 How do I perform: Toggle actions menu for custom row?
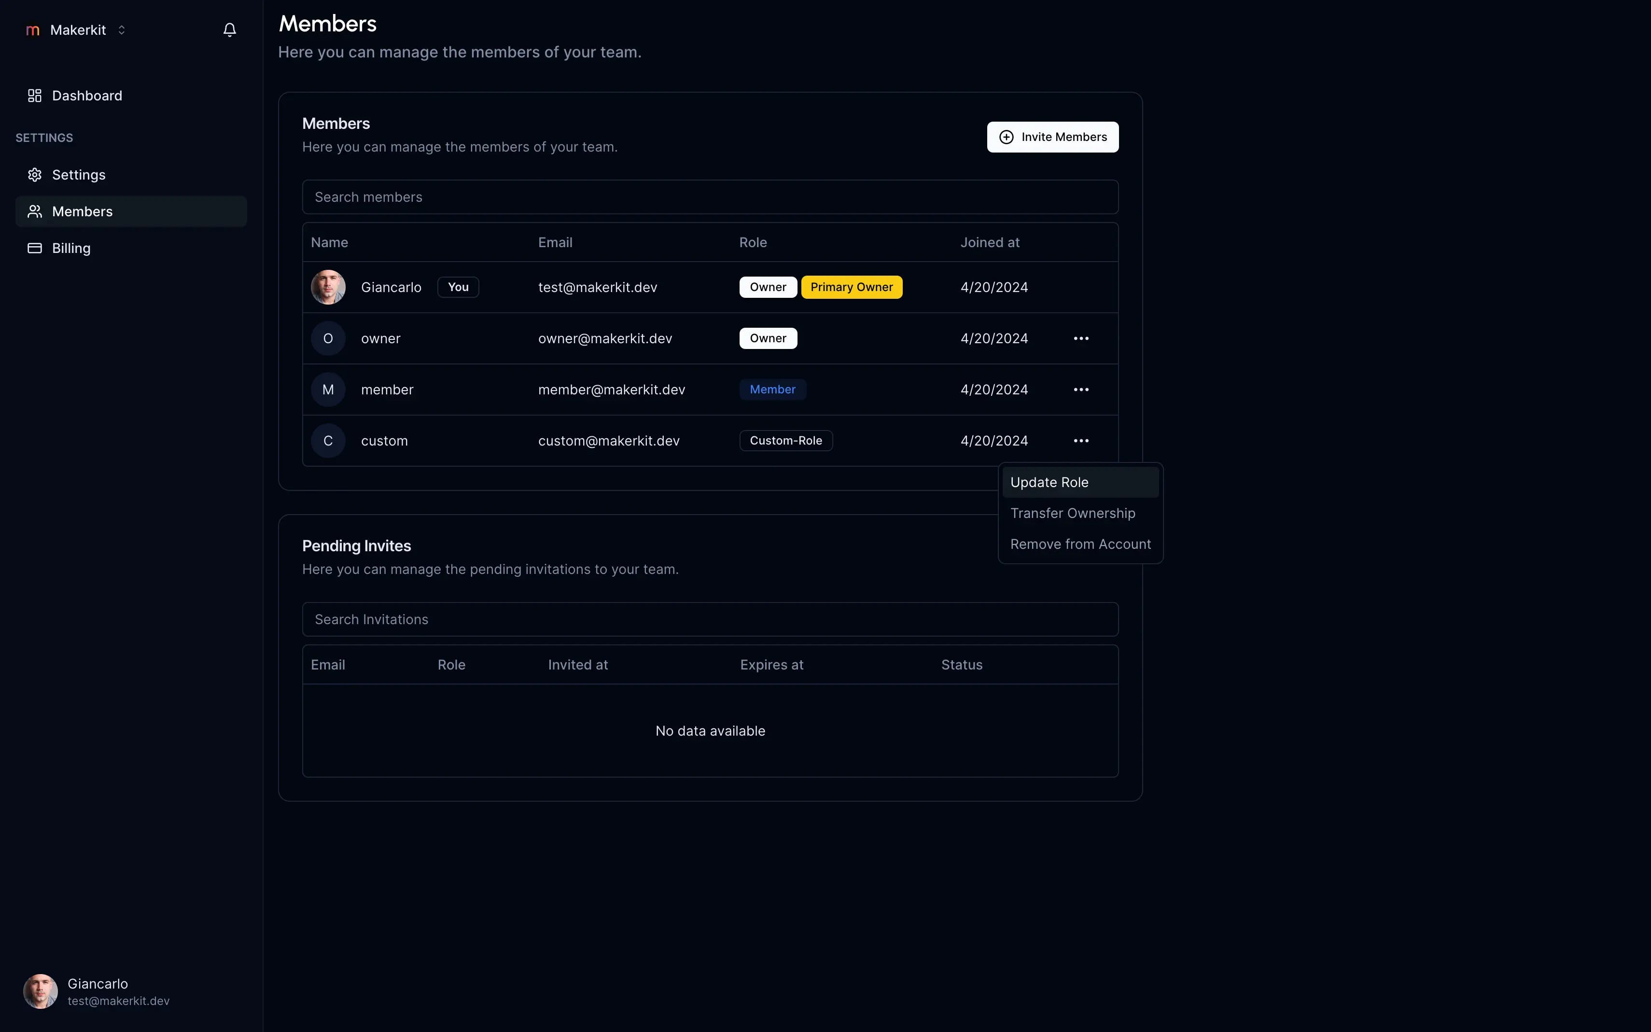coord(1080,441)
